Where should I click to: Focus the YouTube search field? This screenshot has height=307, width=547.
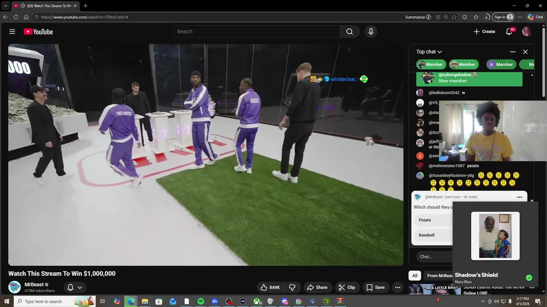tap(256, 32)
